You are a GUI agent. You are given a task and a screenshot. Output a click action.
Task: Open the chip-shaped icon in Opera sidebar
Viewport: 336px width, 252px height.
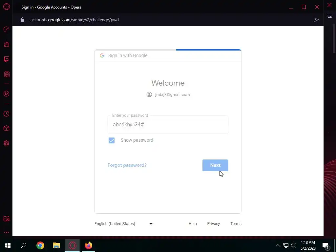(7, 74)
